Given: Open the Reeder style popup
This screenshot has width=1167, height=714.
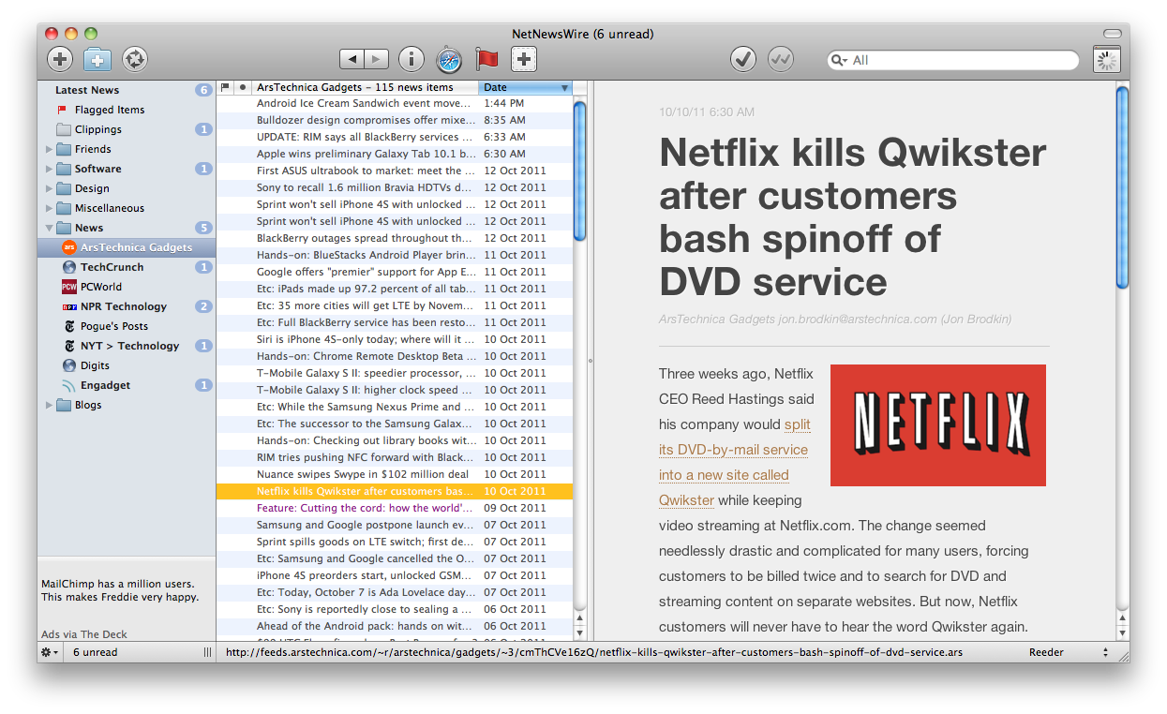Looking at the screenshot, I should [1069, 652].
